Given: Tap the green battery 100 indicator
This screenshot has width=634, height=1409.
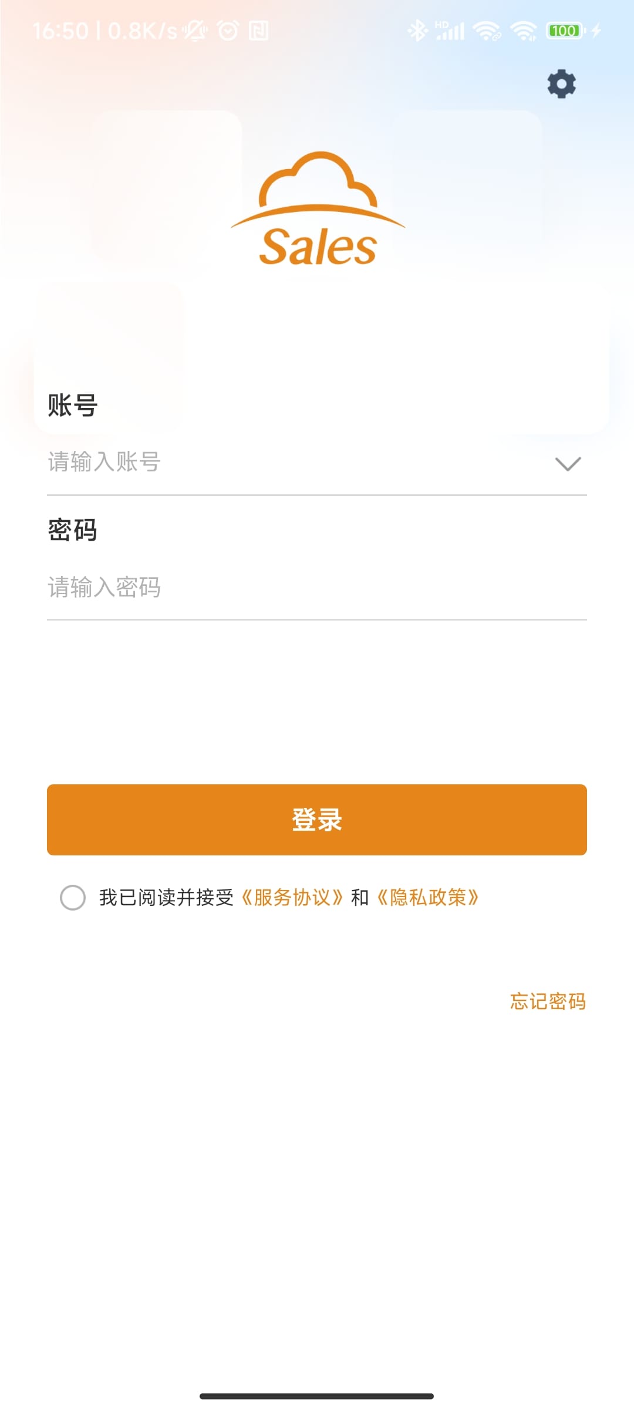Looking at the screenshot, I should tap(564, 31).
